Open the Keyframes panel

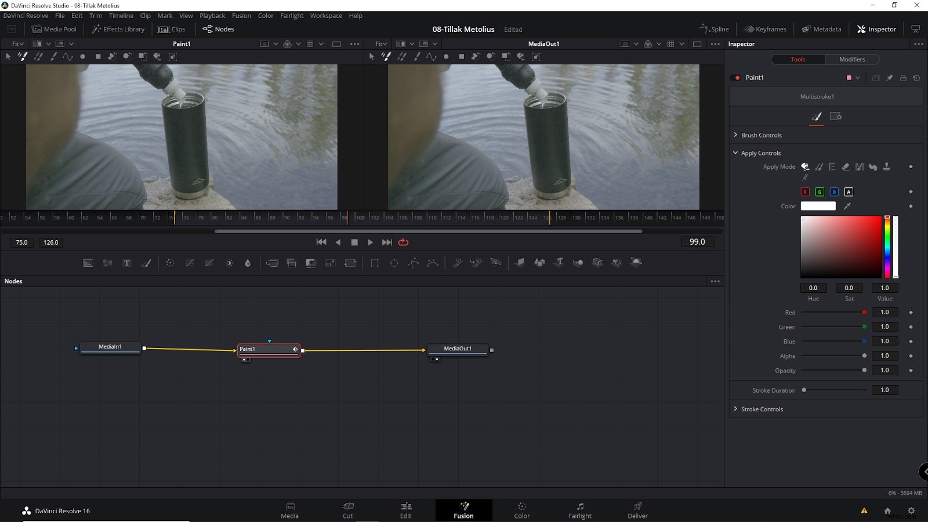click(765, 28)
